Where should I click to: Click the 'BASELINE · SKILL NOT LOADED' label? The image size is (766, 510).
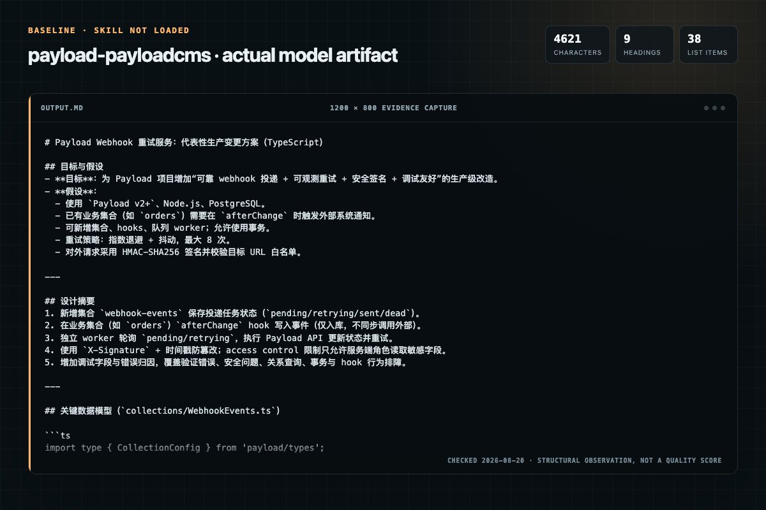109,31
